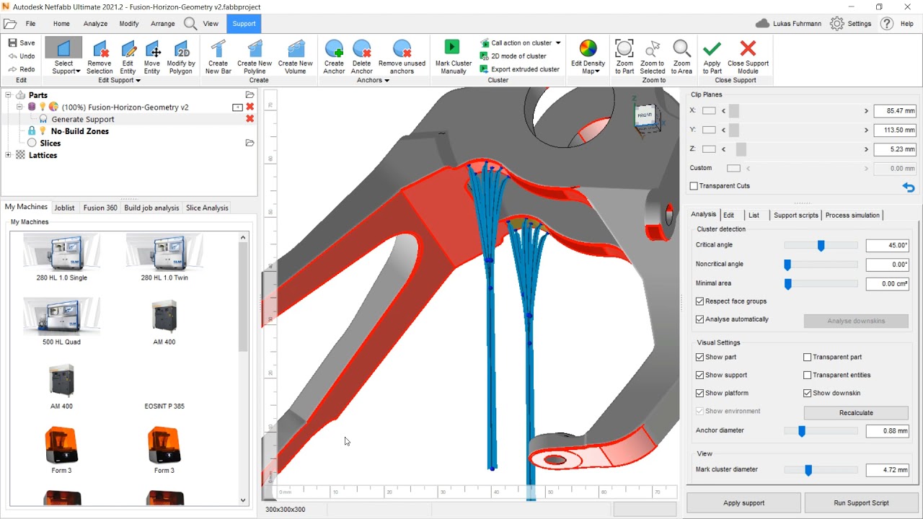This screenshot has width=923, height=519.
Task: Click the Critical angle slider handle
Action: 821,246
